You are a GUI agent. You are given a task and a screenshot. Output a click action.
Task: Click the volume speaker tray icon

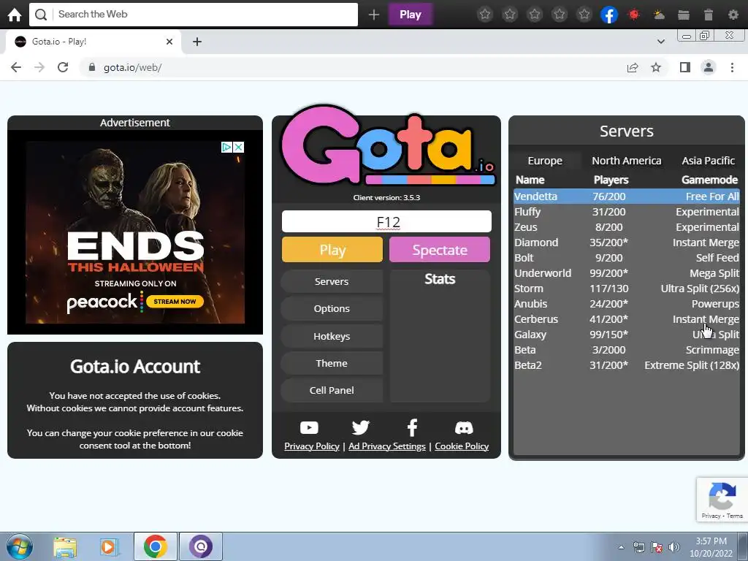click(673, 547)
